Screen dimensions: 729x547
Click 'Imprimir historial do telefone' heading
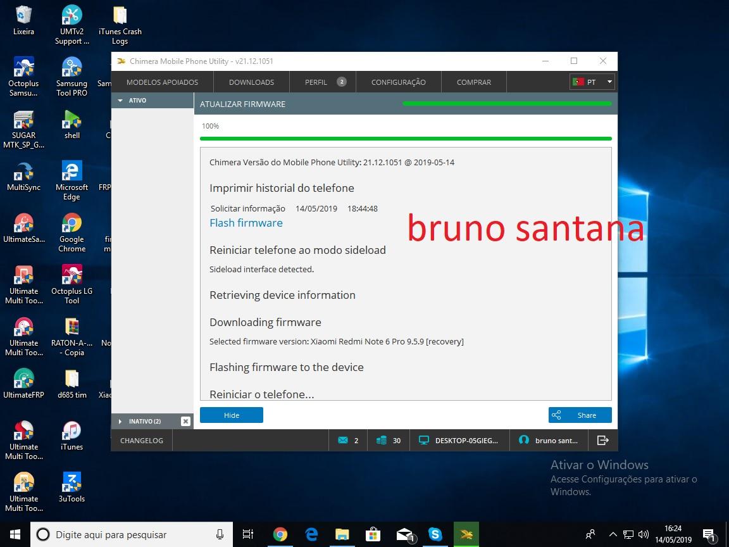point(282,188)
